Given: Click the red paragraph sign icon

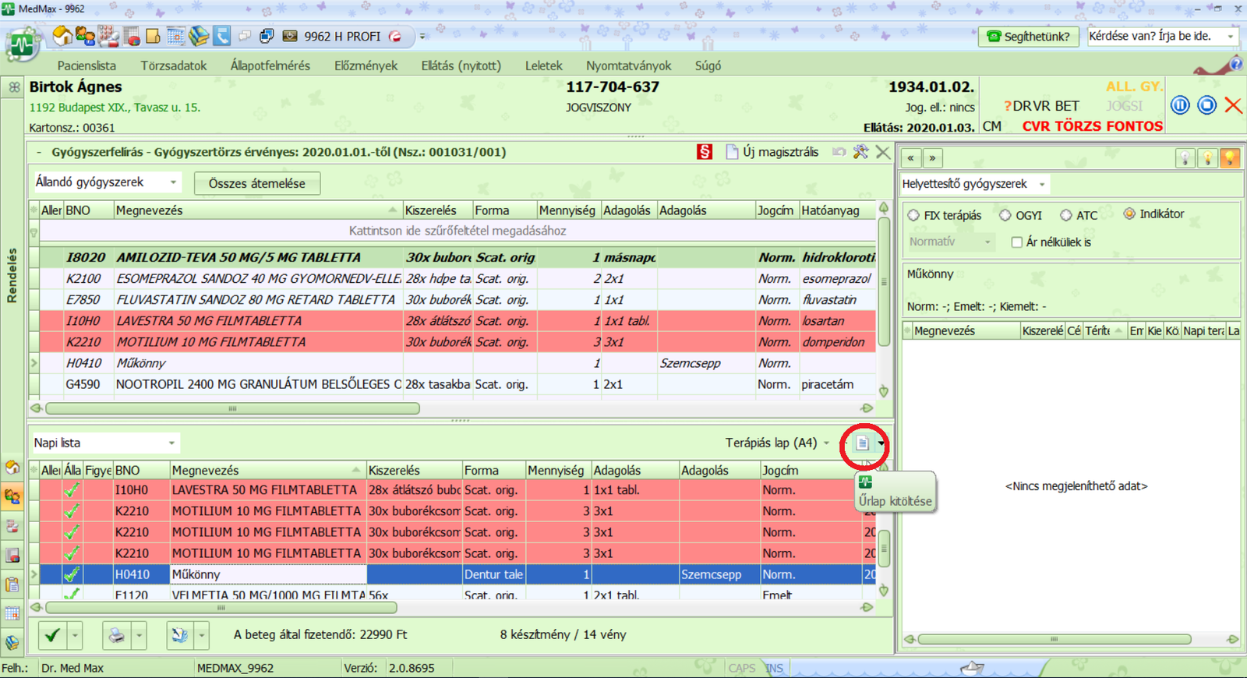Looking at the screenshot, I should (x=705, y=152).
